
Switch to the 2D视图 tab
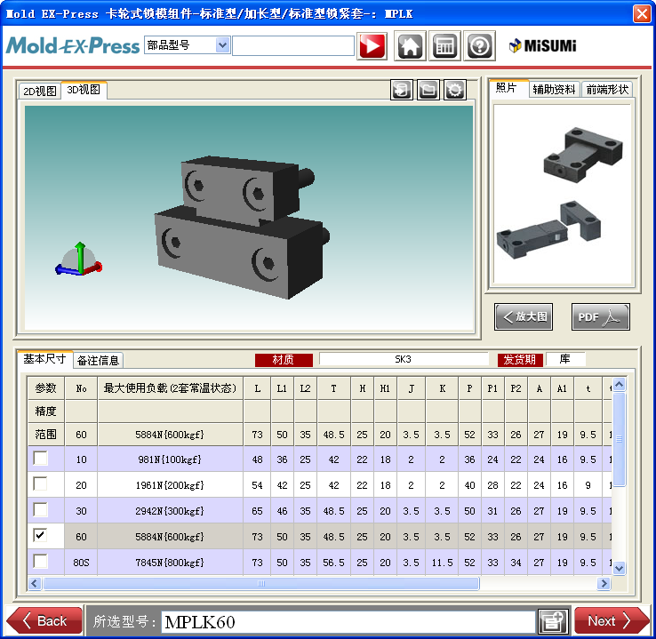[39, 91]
